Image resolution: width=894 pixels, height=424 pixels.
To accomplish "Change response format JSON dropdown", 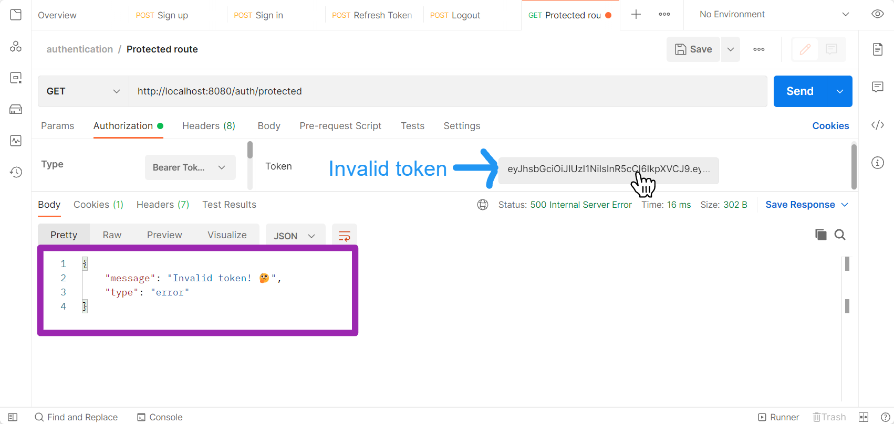I will [296, 236].
